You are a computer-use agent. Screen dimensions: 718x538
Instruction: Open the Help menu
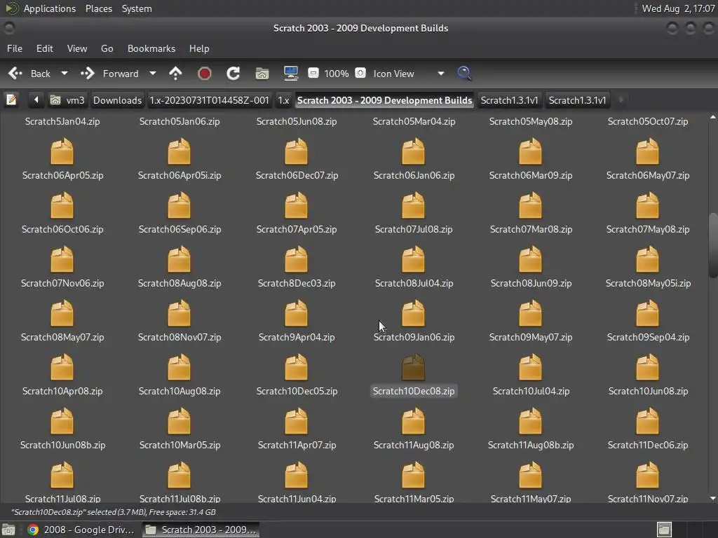[199, 48]
